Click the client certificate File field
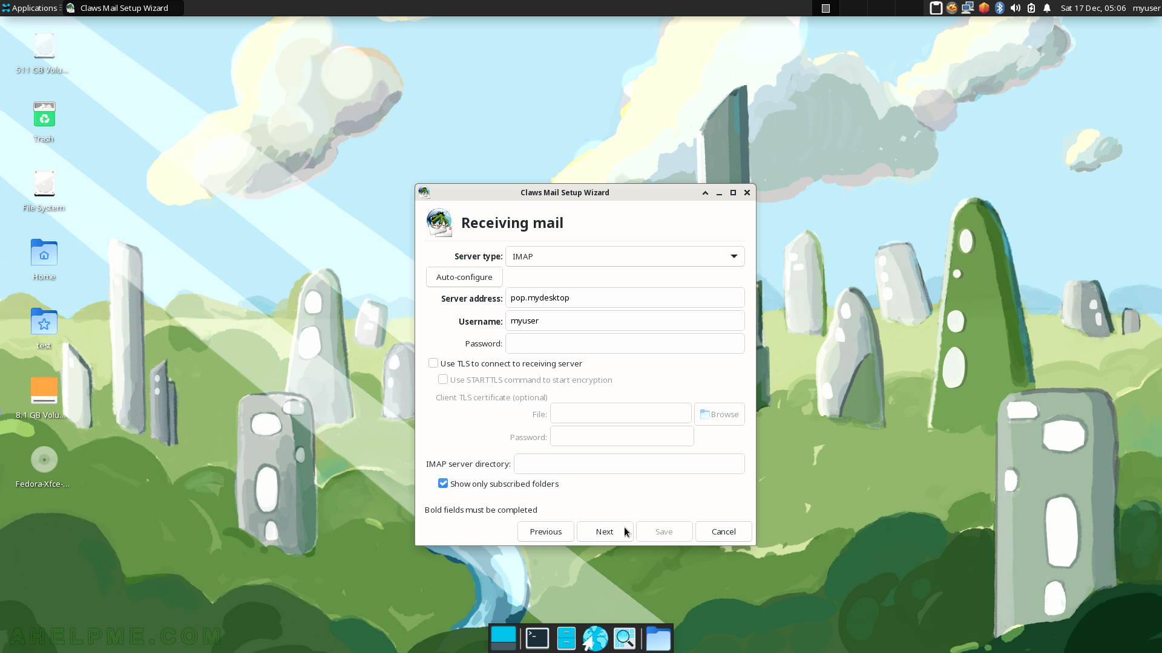Screen dimensions: 1162x653 click(x=620, y=414)
